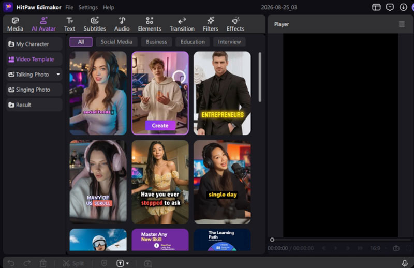Filter templates by Education
The height and width of the screenshot is (268, 414).
(193, 42)
